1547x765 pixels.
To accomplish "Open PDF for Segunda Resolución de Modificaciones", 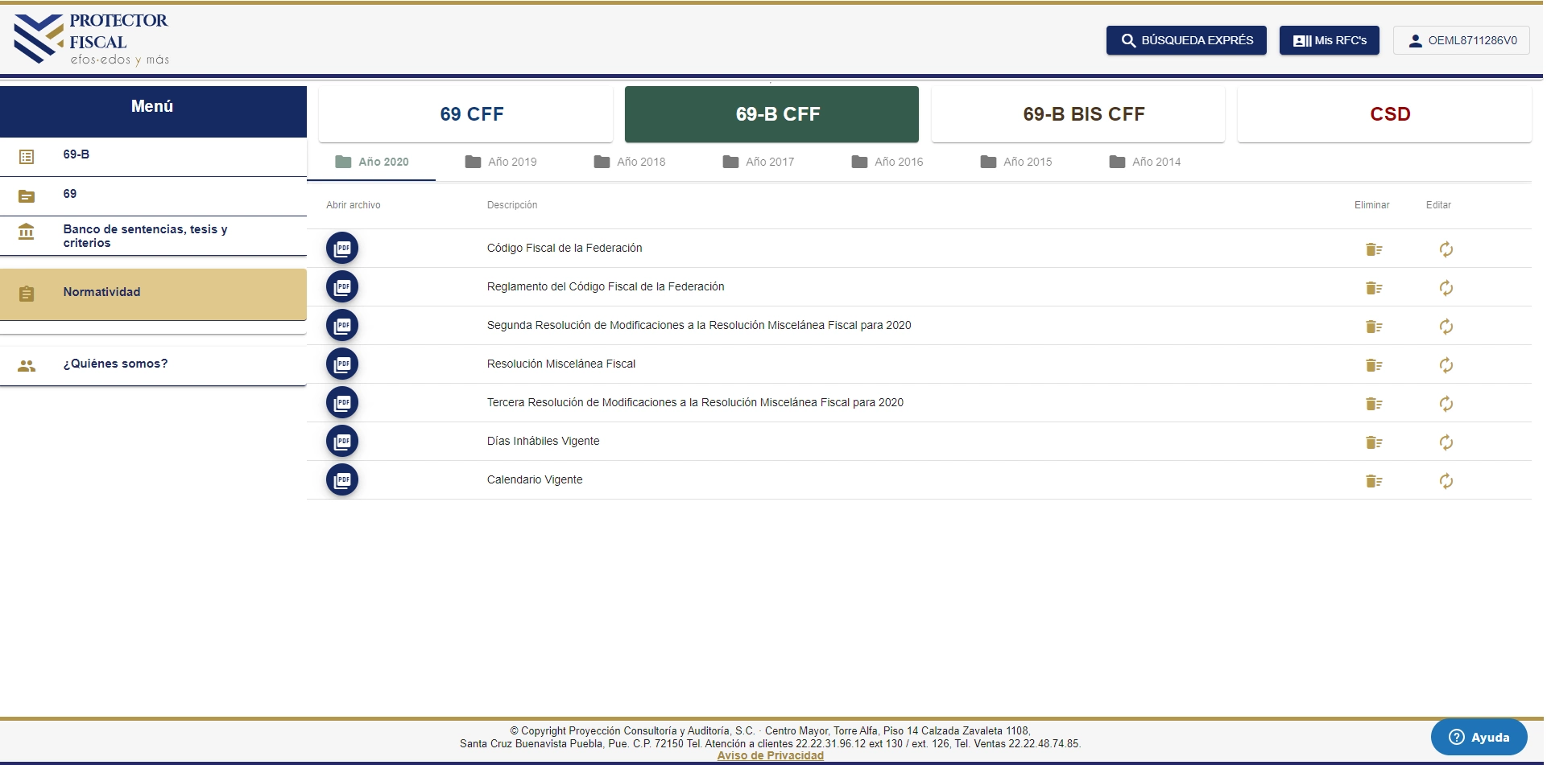I will point(342,326).
